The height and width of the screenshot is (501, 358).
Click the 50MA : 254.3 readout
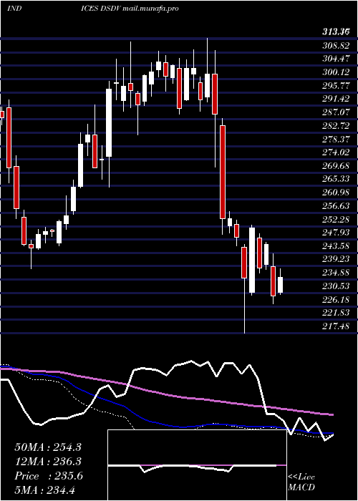48,447
